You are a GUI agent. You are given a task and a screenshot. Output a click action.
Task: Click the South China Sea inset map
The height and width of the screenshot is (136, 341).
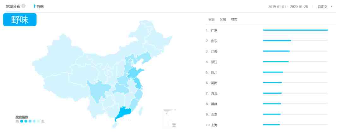point(170,119)
